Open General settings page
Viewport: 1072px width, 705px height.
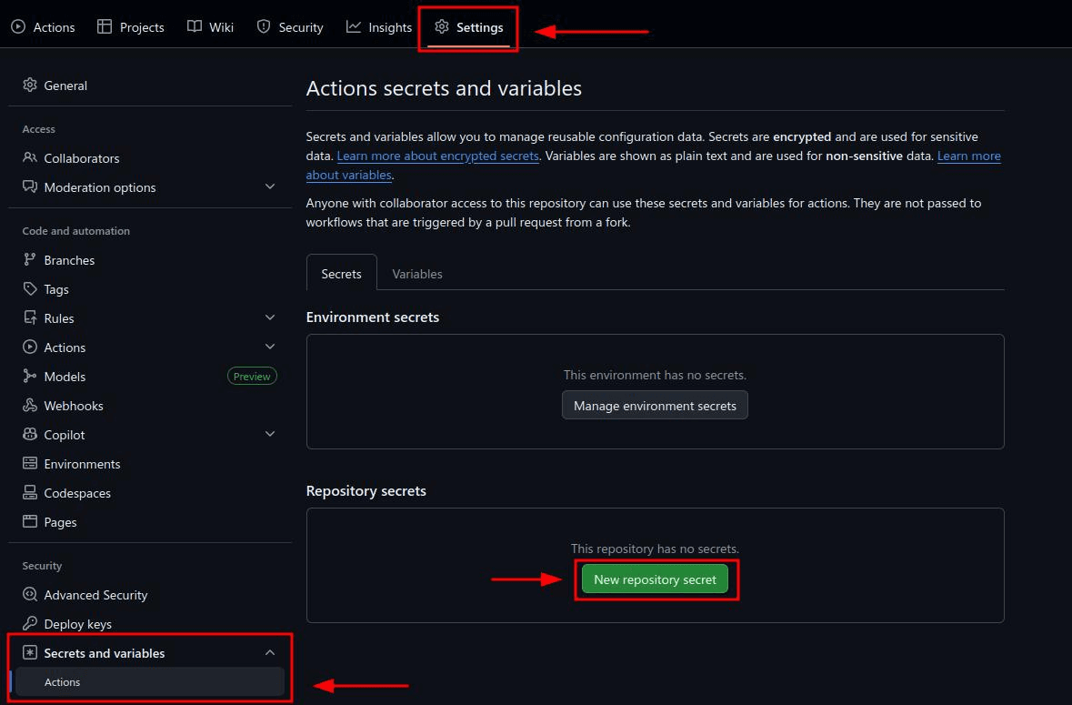65,86
